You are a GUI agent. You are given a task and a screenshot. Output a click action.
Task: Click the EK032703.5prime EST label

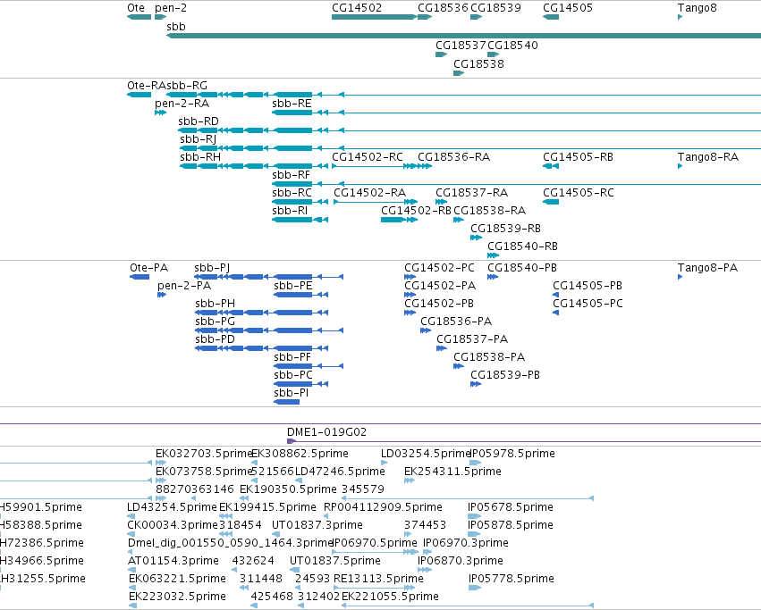point(204,454)
